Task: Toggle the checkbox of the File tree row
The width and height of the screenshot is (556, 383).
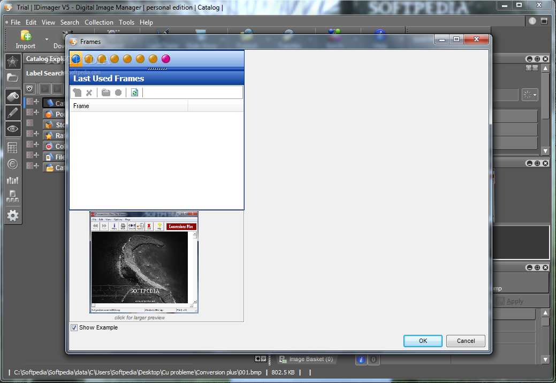Action: tap(29, 155)
